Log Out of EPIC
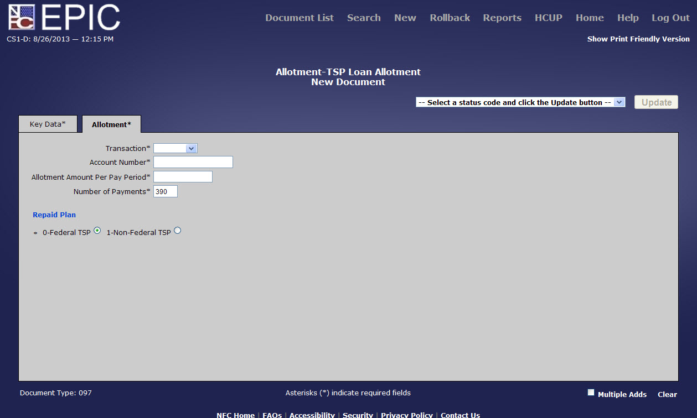 [670, 18]
